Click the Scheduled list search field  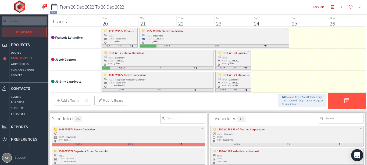click(183, 119)
